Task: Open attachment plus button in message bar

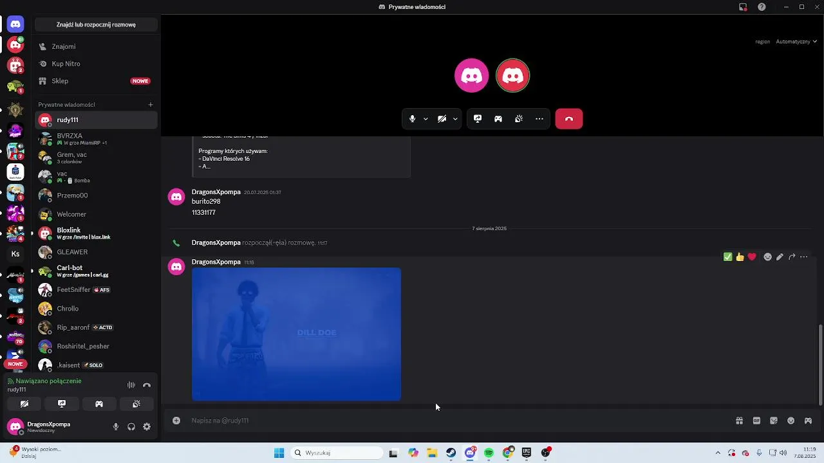Action: (176, 421)
